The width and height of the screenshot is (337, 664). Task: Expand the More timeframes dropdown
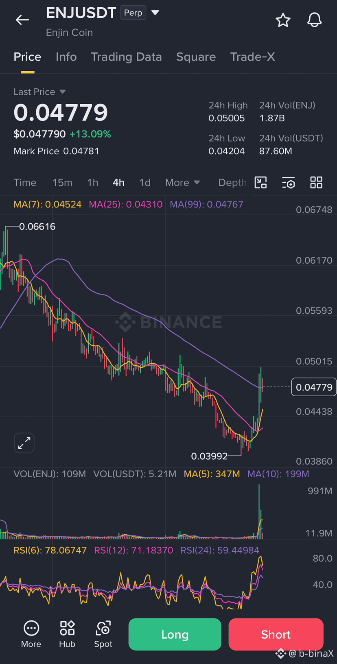tap(182, 183)
